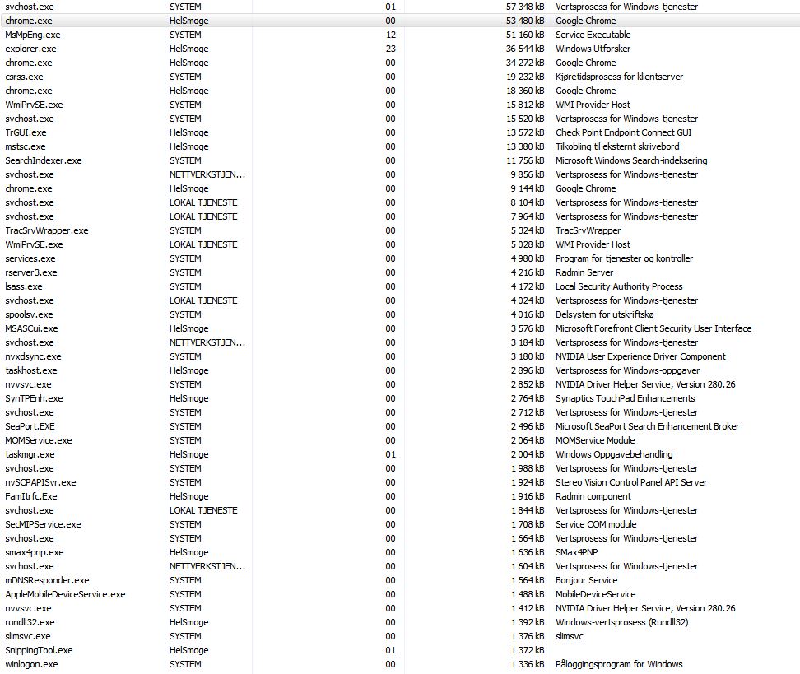Select the 15 812 kB memory value
800x674 pixels.
point(525,105)
